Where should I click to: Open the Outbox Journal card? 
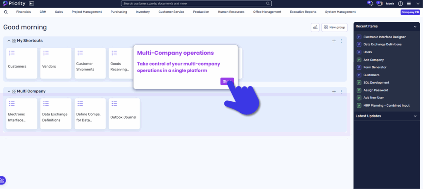click(x=124, y=114)
